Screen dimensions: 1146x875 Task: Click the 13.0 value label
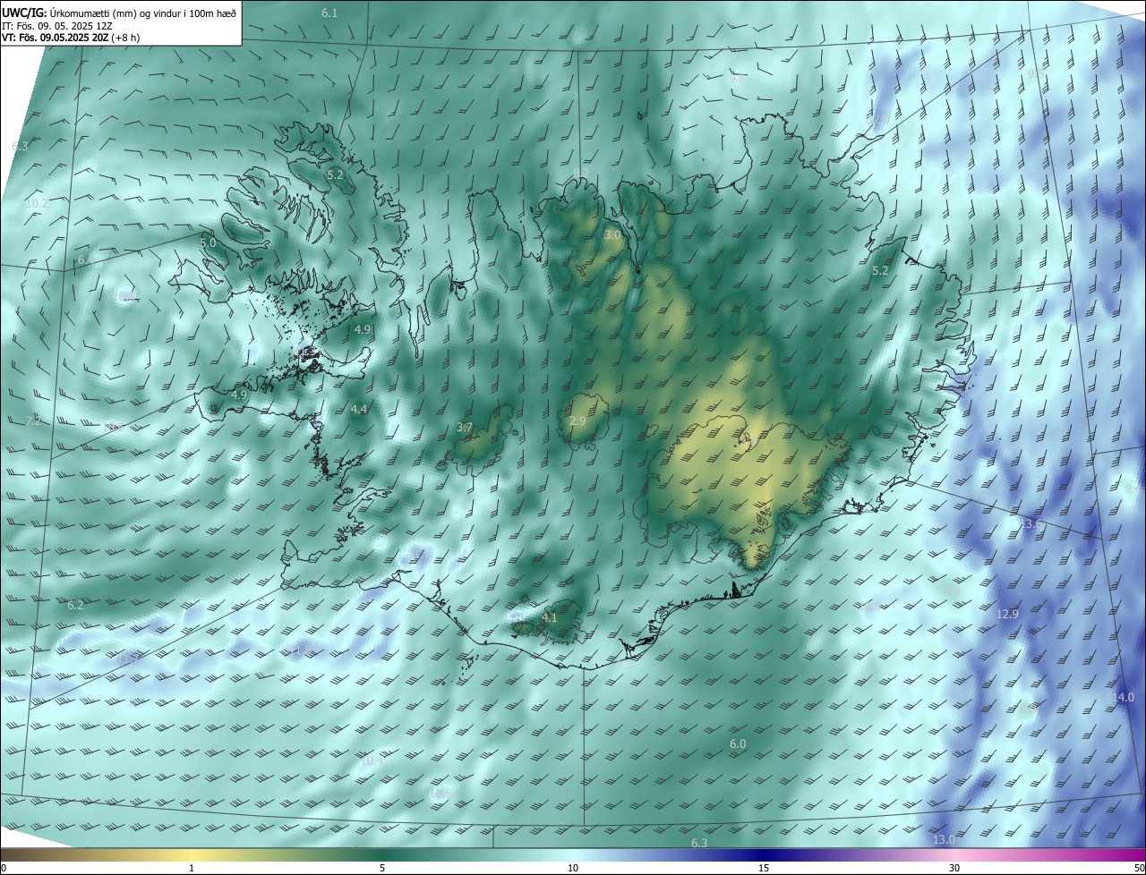944,839
